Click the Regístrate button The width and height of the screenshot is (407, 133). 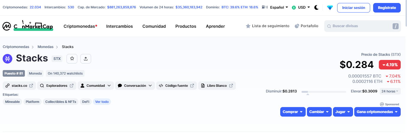387,7
